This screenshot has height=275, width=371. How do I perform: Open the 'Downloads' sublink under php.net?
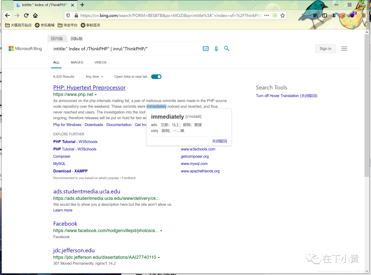(x=94, y=125)
